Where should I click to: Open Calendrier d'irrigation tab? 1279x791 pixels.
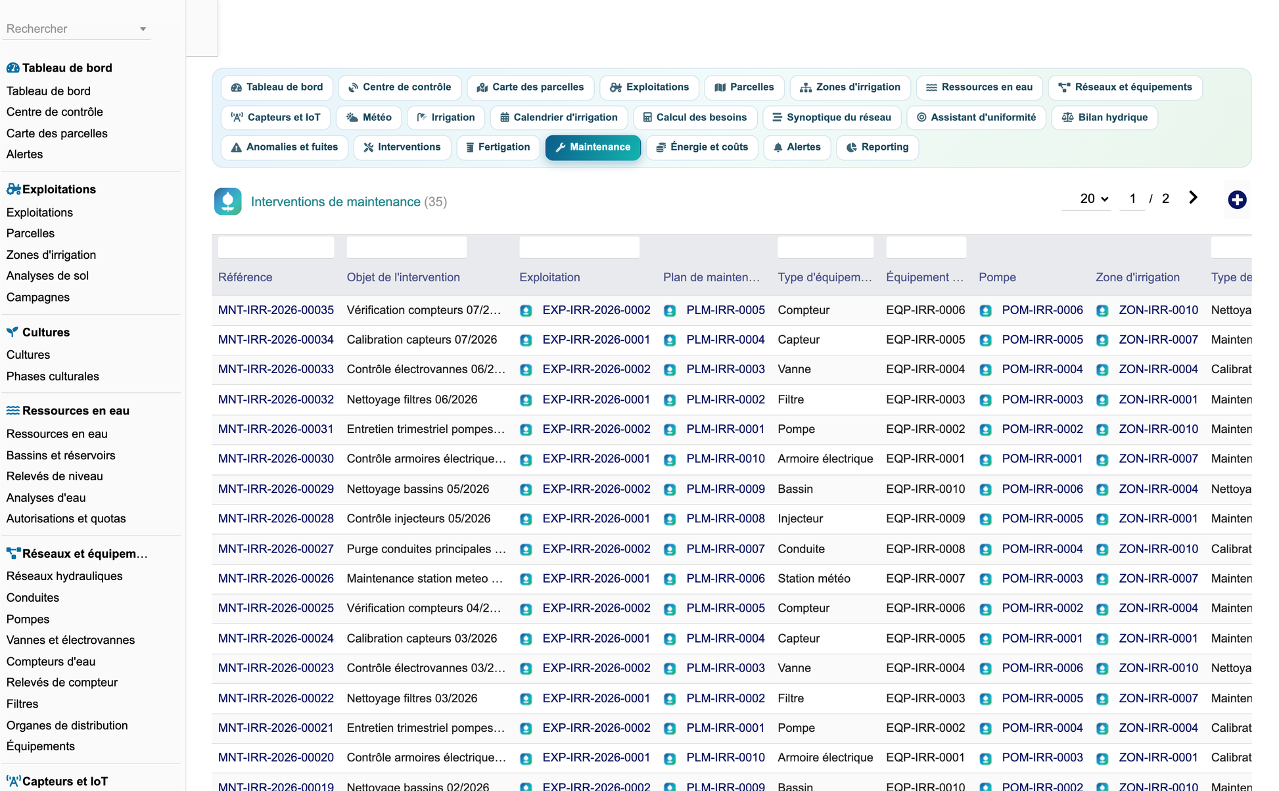[x=559, y=118]
